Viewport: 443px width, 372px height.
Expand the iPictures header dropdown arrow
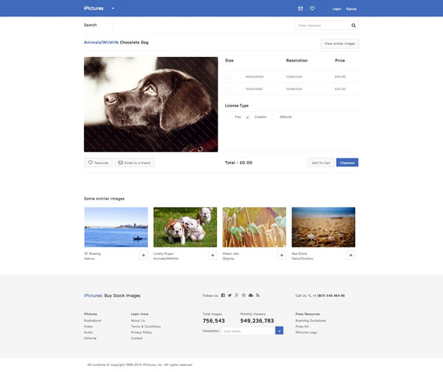click(113, 8)
